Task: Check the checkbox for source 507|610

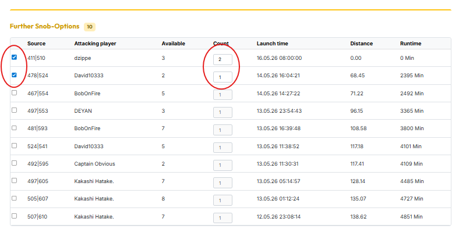Action: (14, 216)
